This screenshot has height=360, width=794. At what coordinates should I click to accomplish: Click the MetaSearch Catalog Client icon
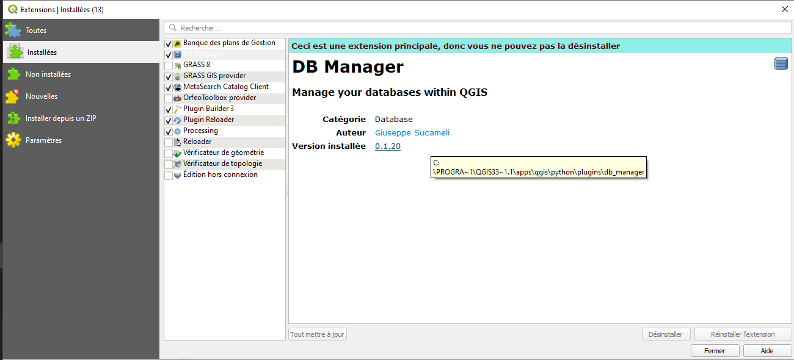pos(178,87)
